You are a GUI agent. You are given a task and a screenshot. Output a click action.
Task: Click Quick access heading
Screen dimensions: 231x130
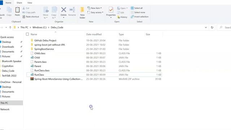click(7, 37)
